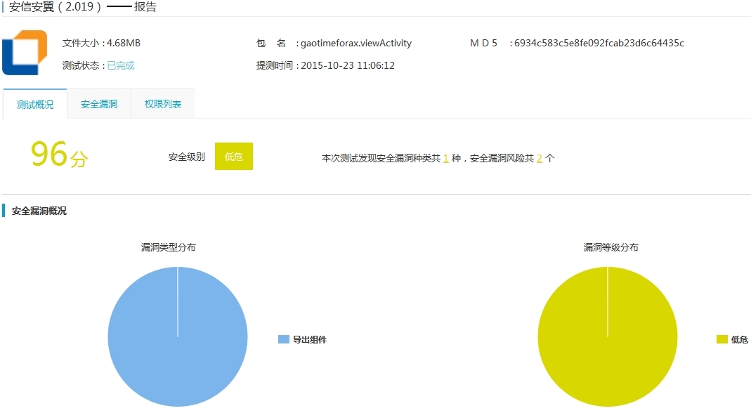Expand the 提测时间 timestamp details
Image resolution: width=751 pixels, height=413 pixels.
tap(348, 65)
